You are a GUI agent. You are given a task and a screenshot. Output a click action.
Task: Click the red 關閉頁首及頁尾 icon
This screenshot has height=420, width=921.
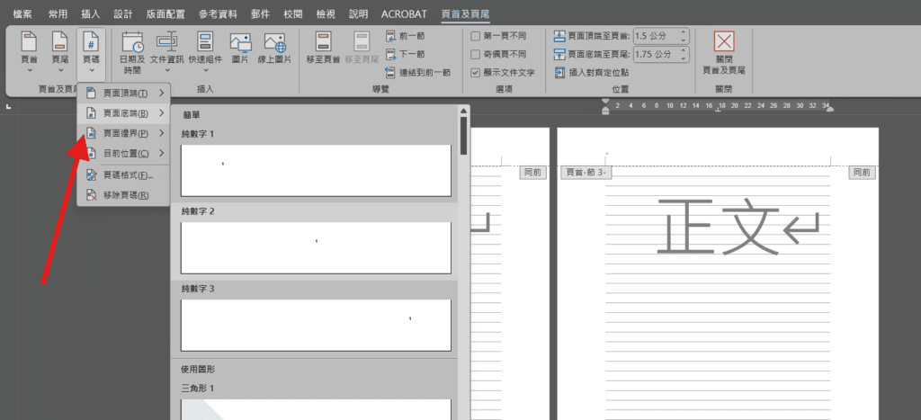pyautogui.click(x=724, y=43)
